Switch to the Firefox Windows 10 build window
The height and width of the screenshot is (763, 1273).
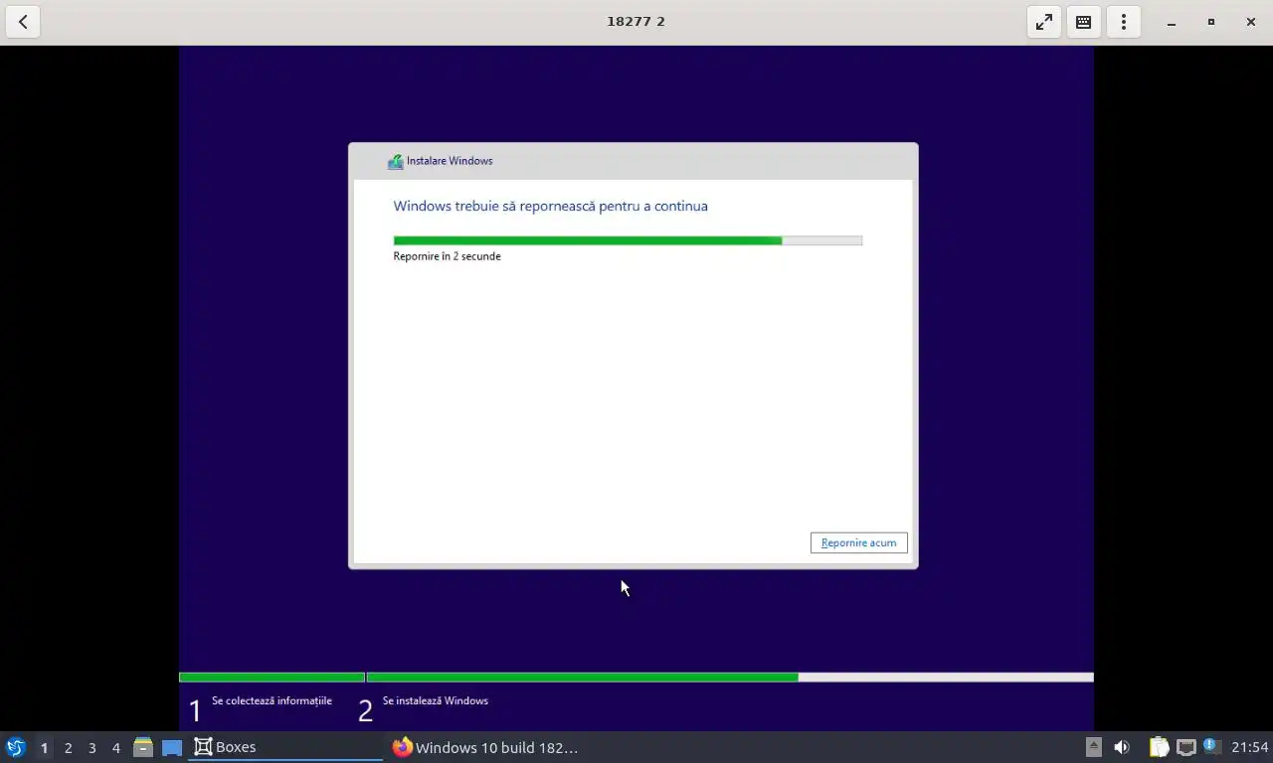485,747
